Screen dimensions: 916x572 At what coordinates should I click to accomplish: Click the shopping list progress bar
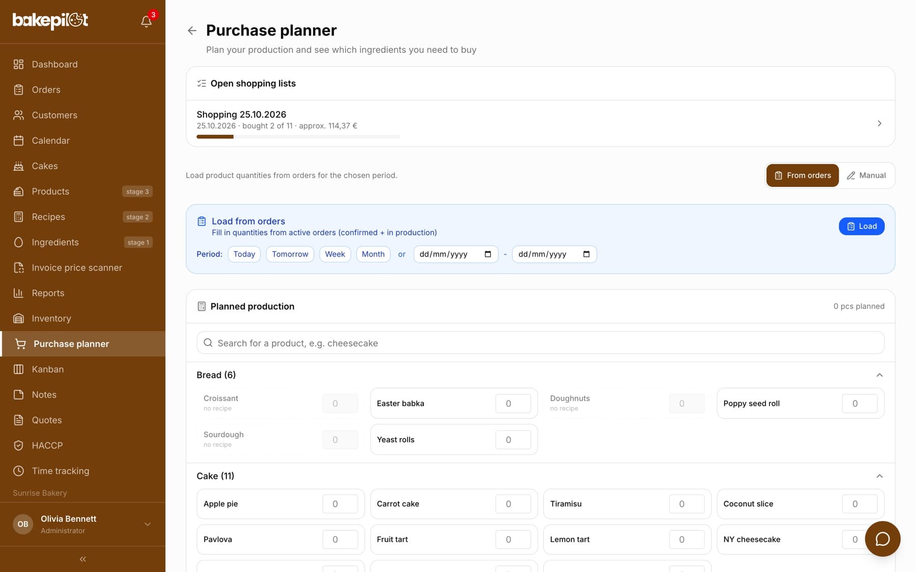(x=298, y=137)
